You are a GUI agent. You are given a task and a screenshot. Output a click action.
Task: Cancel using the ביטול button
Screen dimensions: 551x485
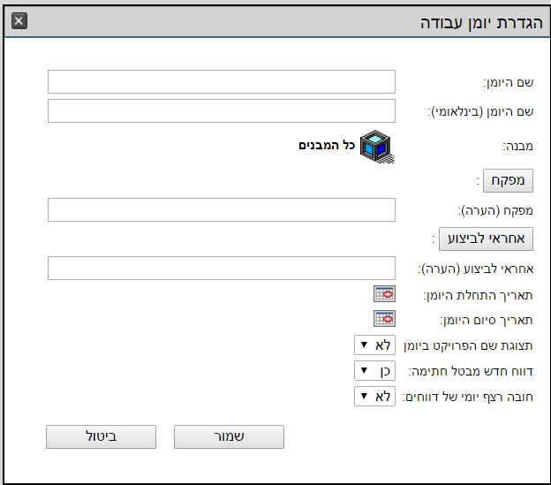(x=101, y=436)
